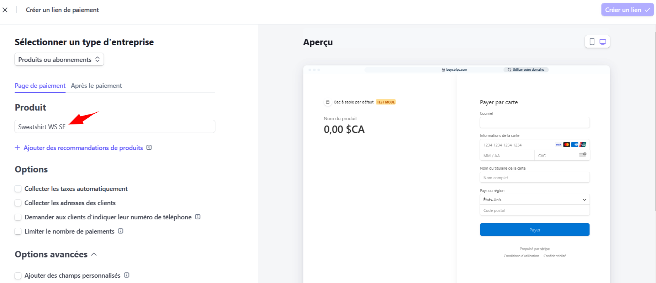
Task: Open the États-Unis country dropdown
Action: pyautogui.click(x=535, y=199)
